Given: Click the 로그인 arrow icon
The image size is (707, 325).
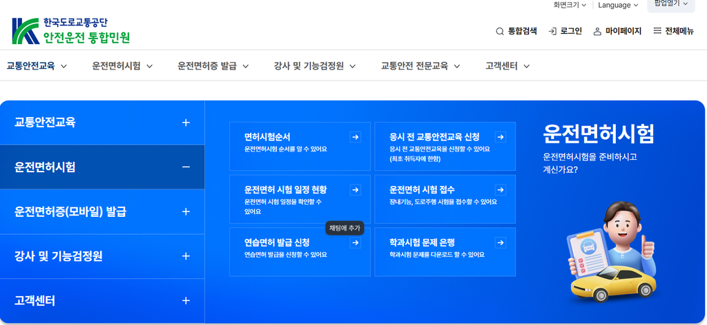Looking at the screenshot, I should click(x=552, y=32).
